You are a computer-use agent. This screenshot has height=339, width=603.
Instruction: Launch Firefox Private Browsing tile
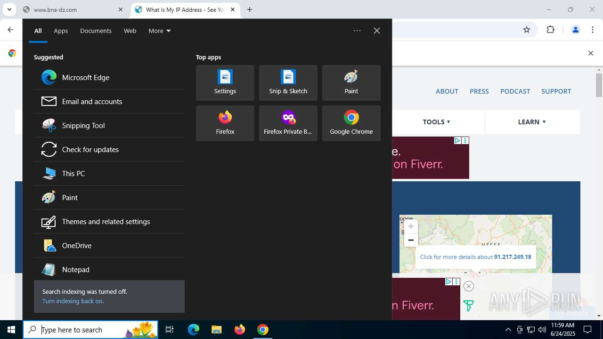point(288,123)
